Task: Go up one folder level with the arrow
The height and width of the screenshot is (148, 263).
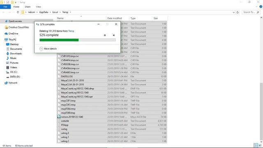Action: click(x=18, y=12)
